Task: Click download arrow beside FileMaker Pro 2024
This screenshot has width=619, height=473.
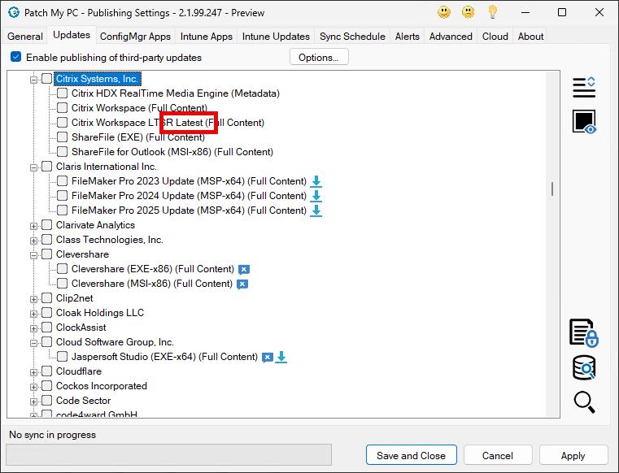Action: 316,196
